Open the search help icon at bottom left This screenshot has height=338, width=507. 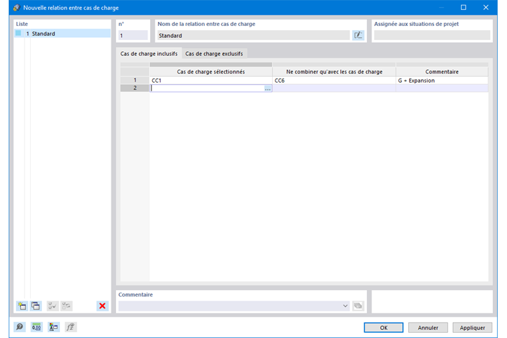[x=20, y=327]
